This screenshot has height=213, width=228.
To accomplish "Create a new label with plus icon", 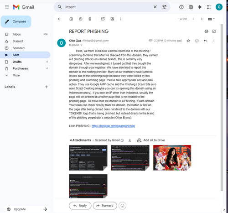I will point(47,87).
